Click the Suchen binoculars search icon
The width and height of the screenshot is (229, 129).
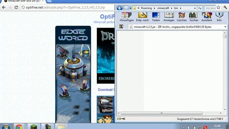[194, 17]
